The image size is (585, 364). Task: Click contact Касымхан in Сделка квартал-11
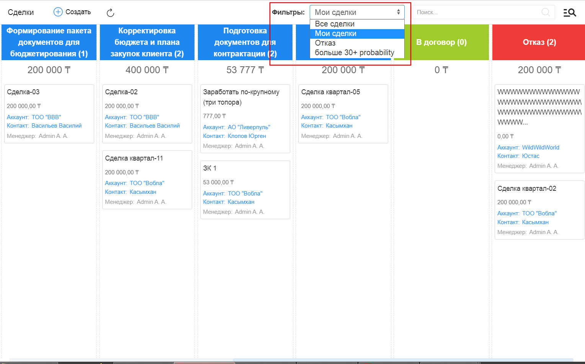coord(143,192)
